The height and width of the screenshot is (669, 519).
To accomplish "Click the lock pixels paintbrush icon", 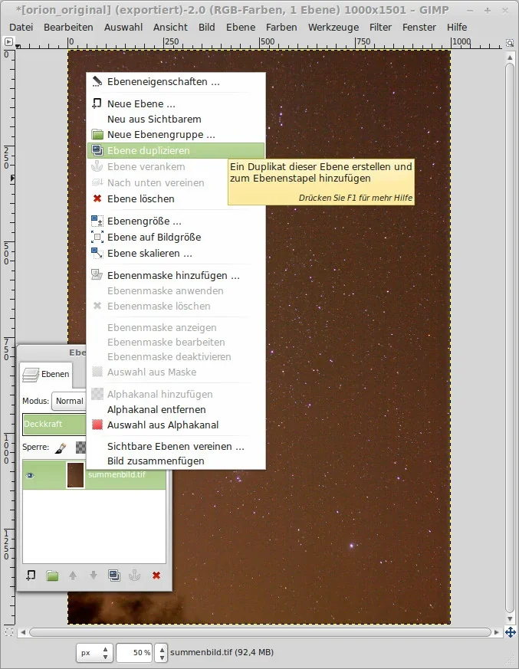I will 61,448.
